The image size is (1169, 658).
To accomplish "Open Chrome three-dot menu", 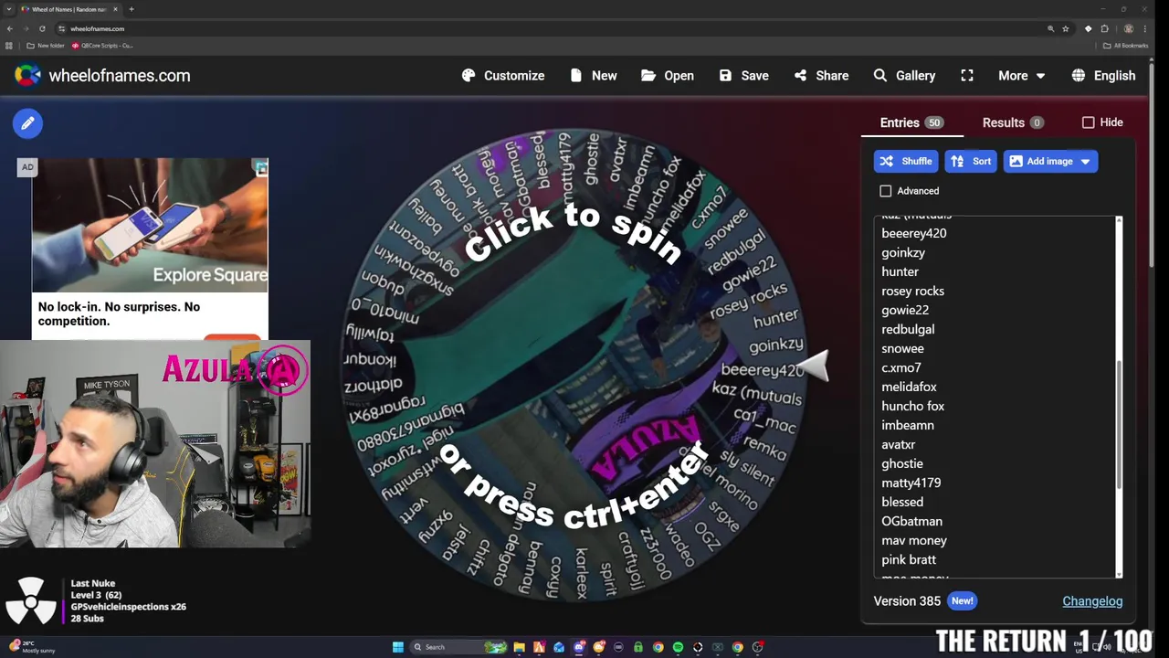I will [1145, 28].
